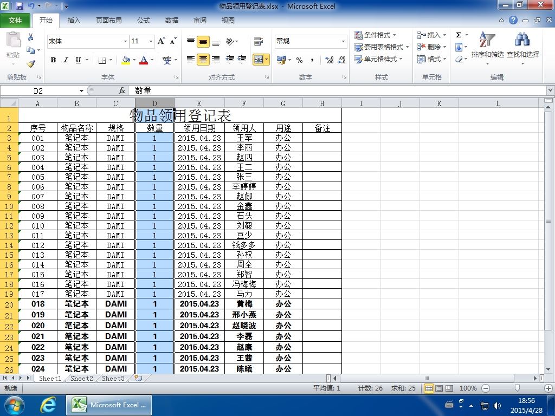Toggle Underline formatting
555x416 pixels.
click(78, 60)
